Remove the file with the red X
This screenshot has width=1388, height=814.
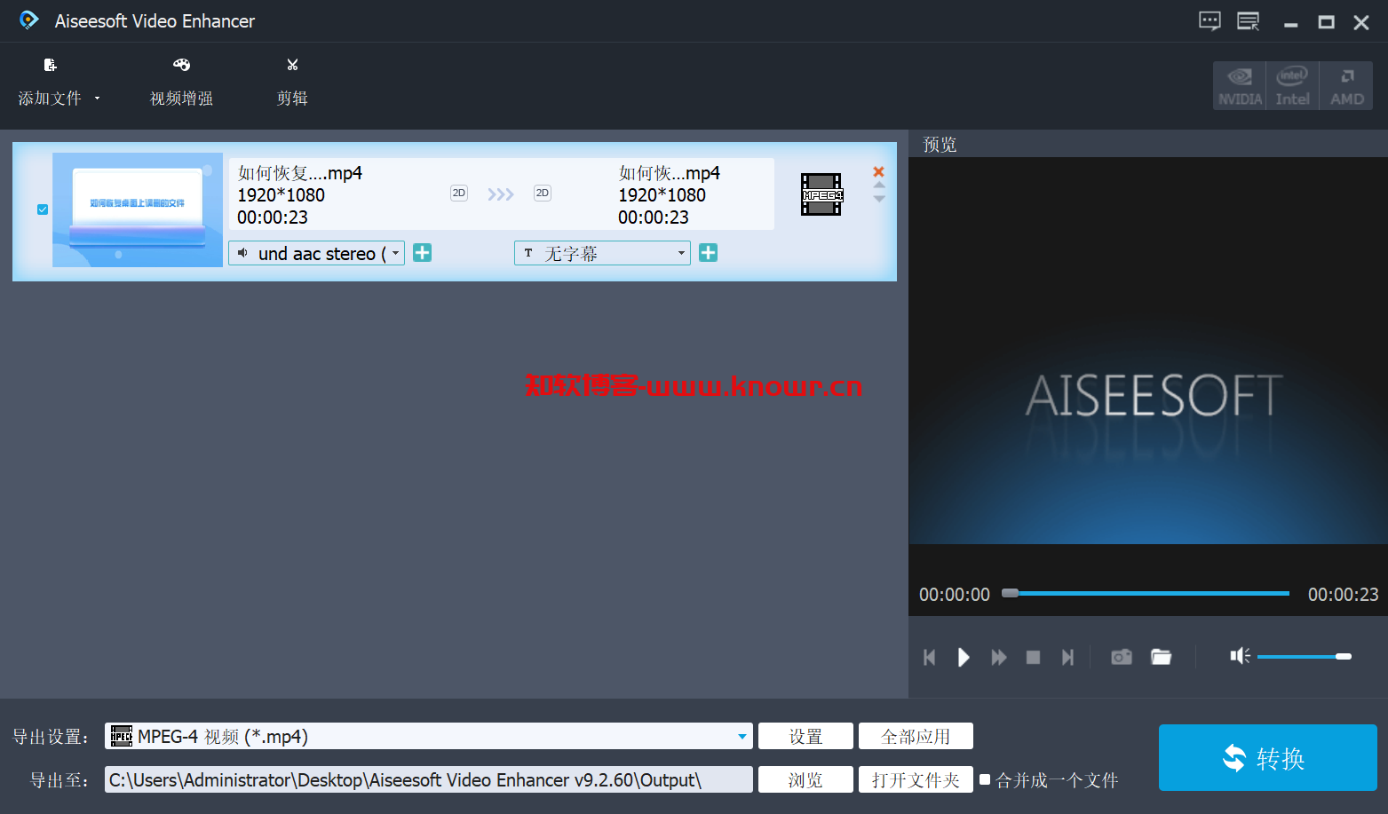coord(878,171)
